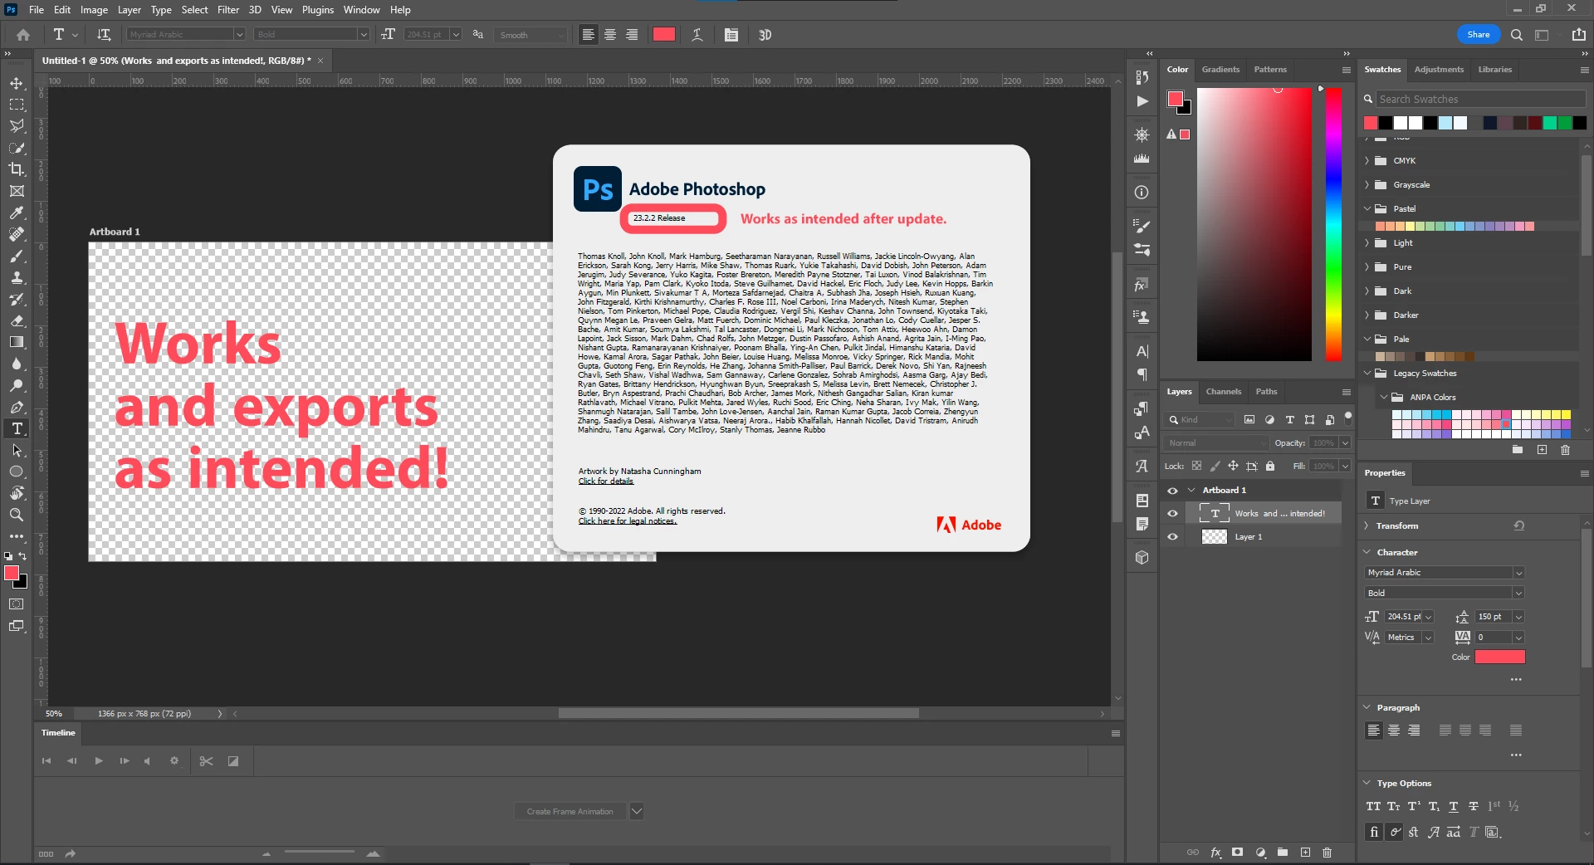This screenshot has width=1594, height=865.
Task: Select the Hand tool
Action: click(17, 493)
